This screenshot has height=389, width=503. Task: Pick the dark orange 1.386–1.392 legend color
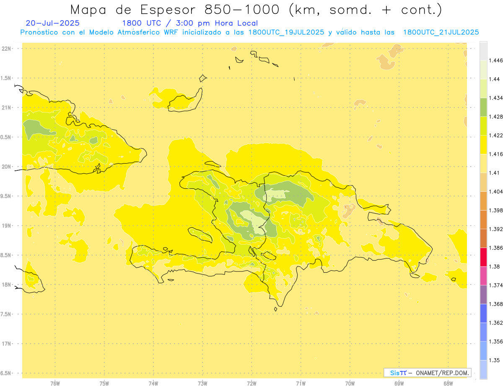pyautogui.click(x=483, y=238)
